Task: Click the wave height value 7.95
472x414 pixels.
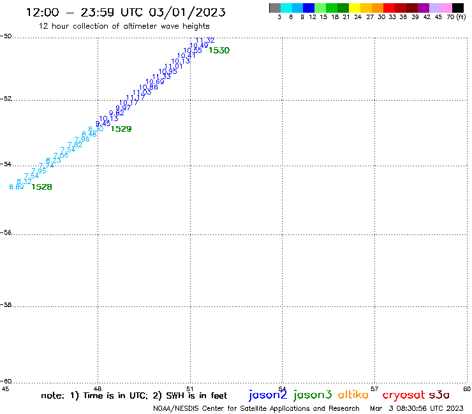Action: [x=39, y=171]
